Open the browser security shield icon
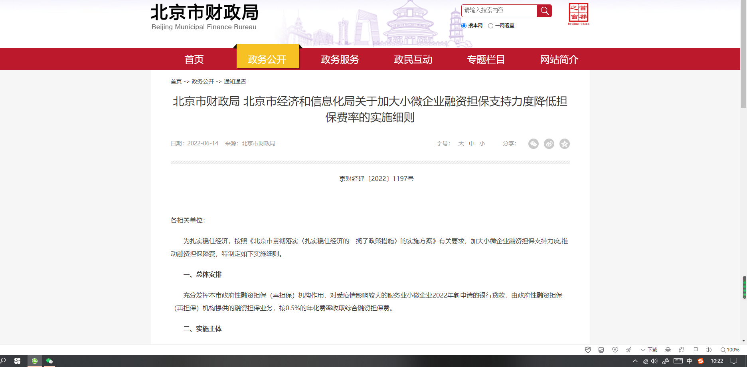Viewport: 747px width, 367px height. click(x=588, y=350)
